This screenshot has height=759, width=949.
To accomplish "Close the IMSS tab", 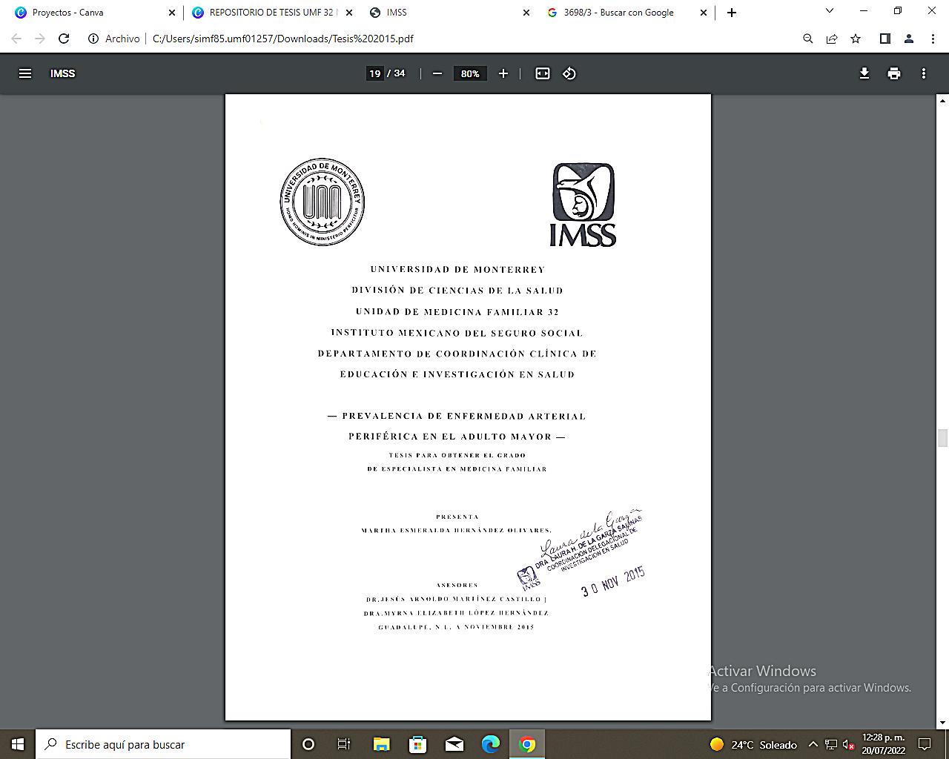I will click(526, 13).
